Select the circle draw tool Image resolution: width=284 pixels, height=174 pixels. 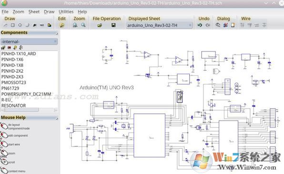coord(20,25)
